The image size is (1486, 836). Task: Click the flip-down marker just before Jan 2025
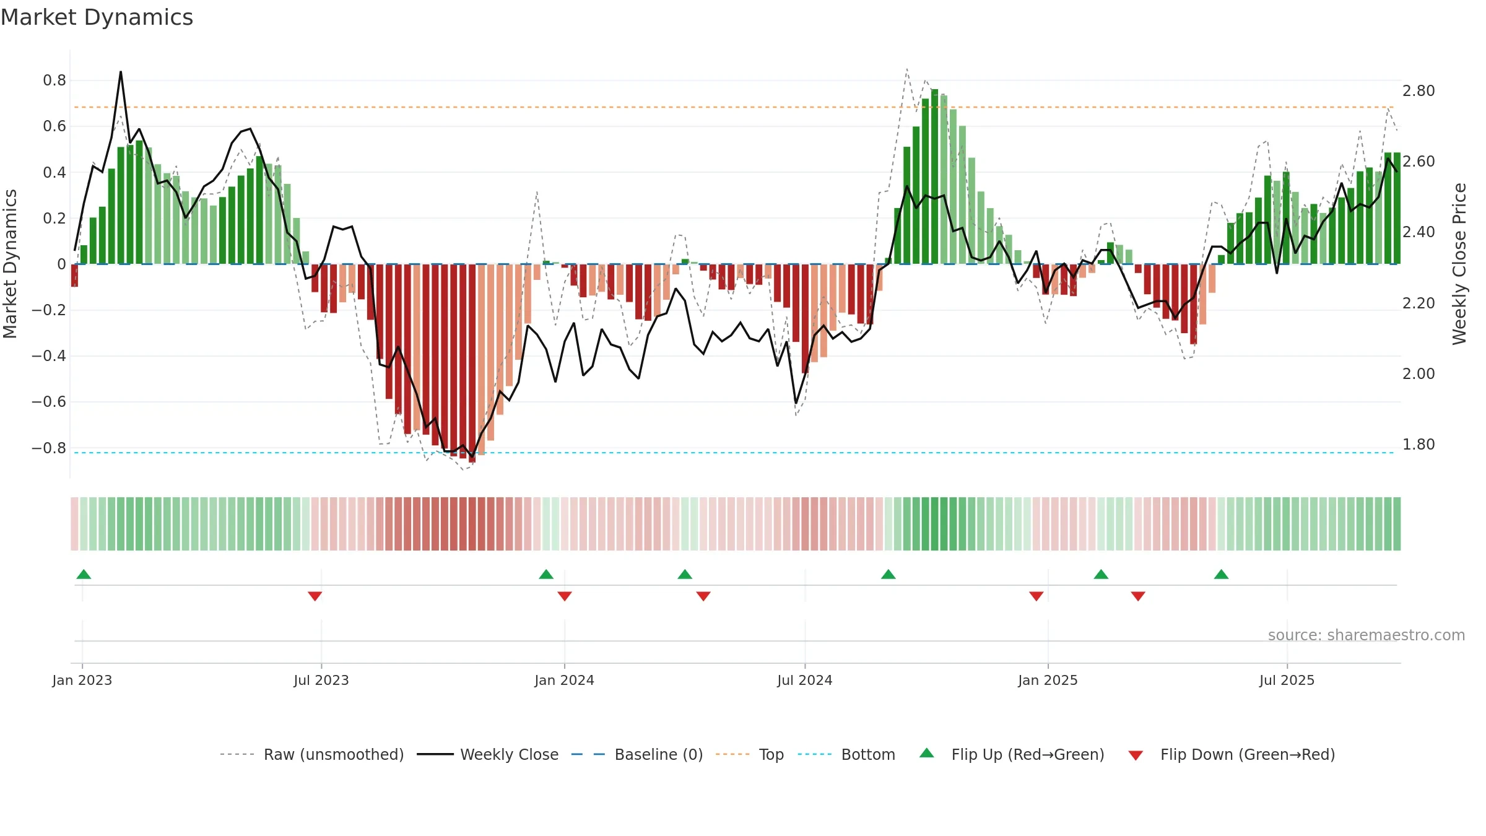[1036, 596]
